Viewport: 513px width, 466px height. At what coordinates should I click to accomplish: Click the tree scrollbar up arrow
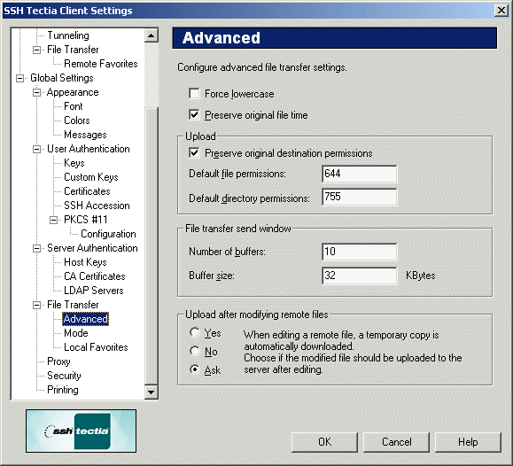(152, 35)
